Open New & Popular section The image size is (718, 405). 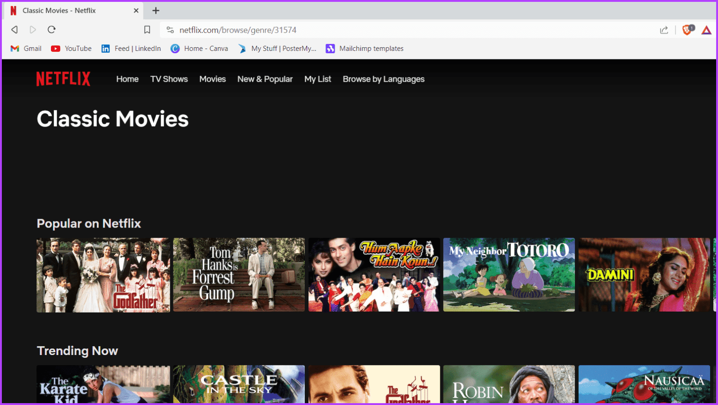(x=265, y=79)
